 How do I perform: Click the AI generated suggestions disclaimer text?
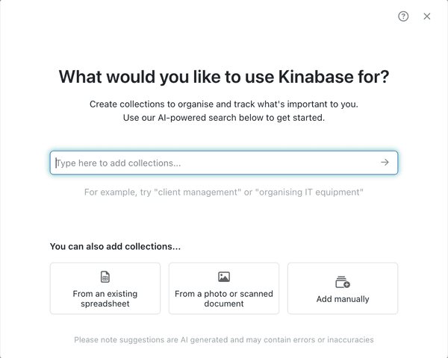(224, 340)
